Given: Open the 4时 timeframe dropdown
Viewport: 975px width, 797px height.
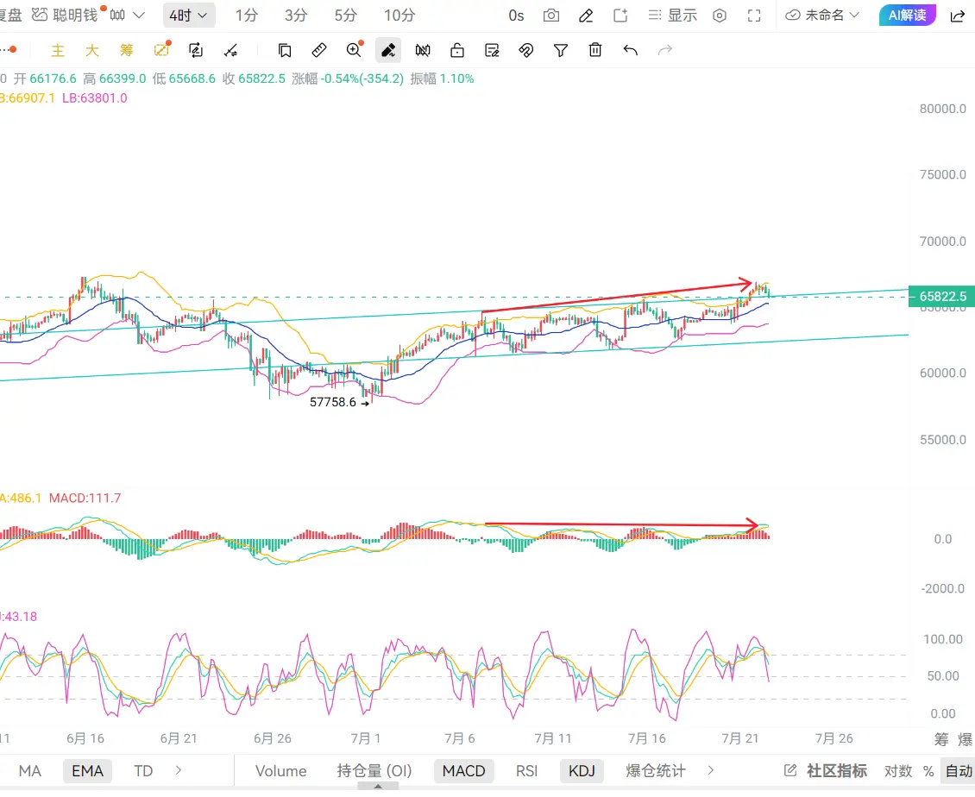Looking at the screenshot, I should (189, 16).
